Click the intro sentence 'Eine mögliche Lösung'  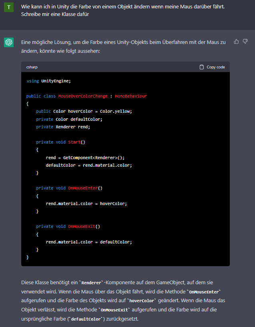click(123, 46)
